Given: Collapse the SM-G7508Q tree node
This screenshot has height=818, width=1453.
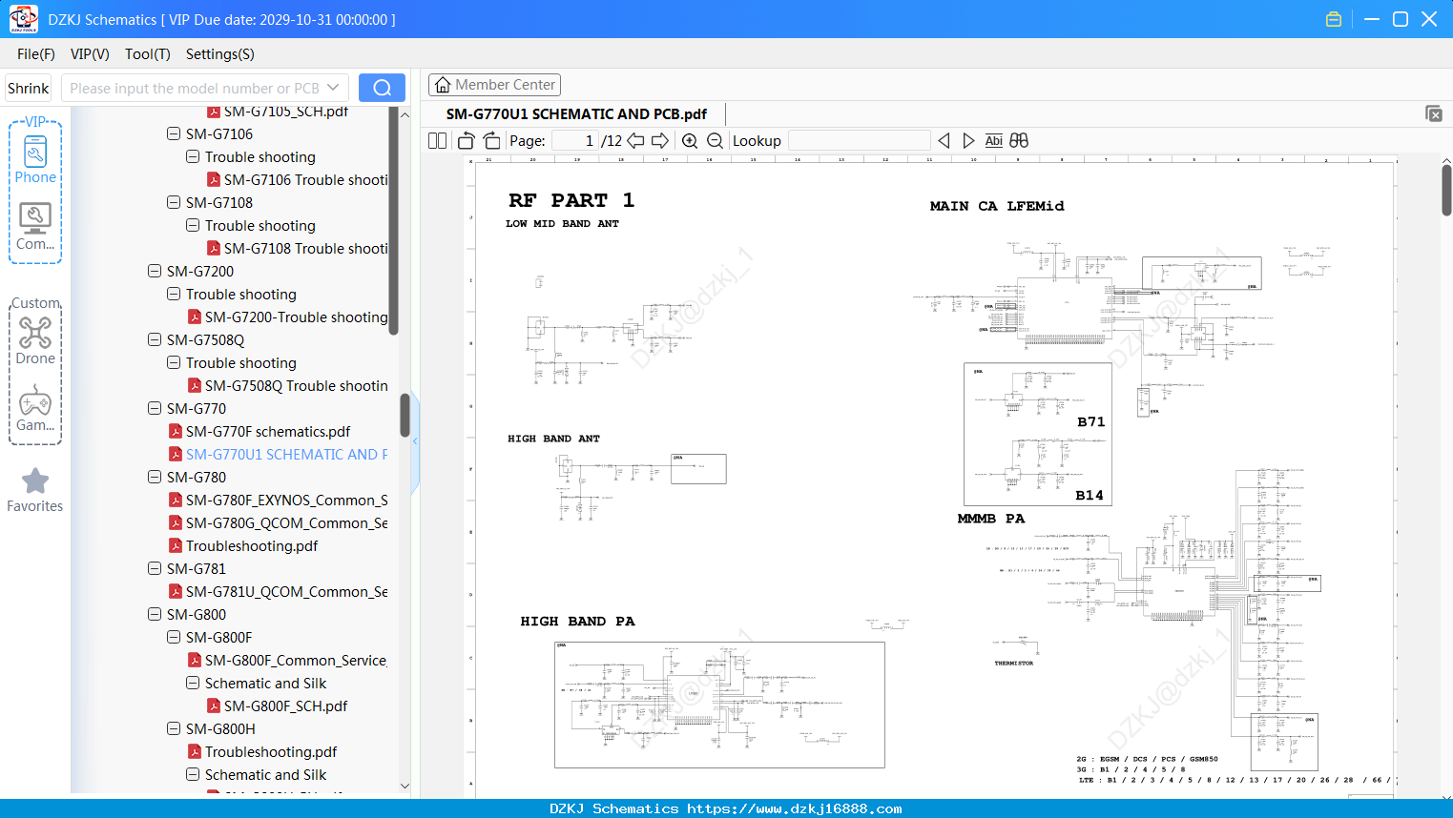Looking at the screenshot, I should tap(155, 340).
